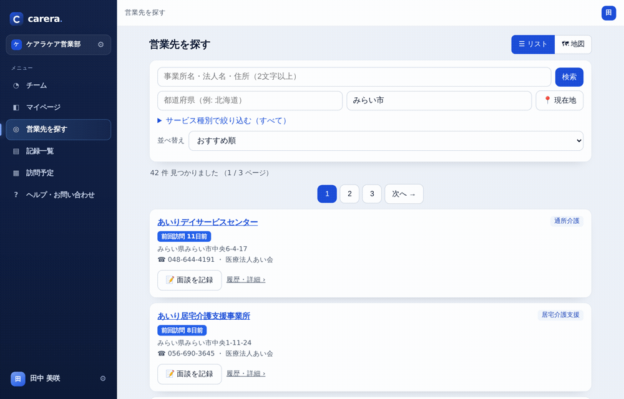624x399 pixels.
Task: Open 訪問予定 page
Action: pos(58,173)
